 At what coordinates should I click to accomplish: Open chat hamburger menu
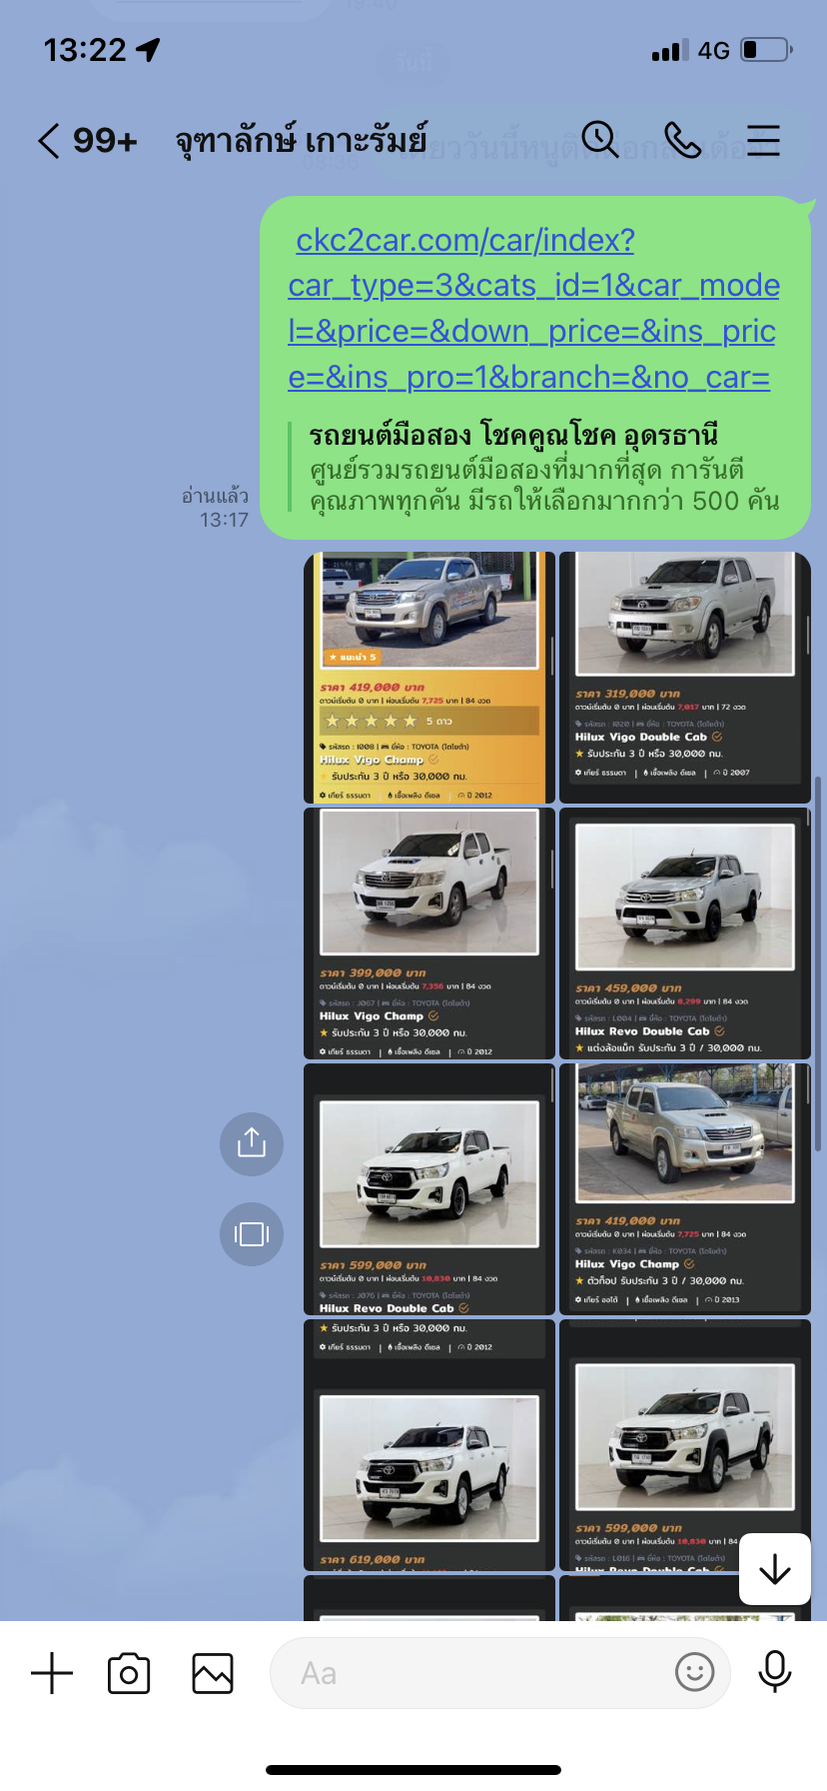763,140
